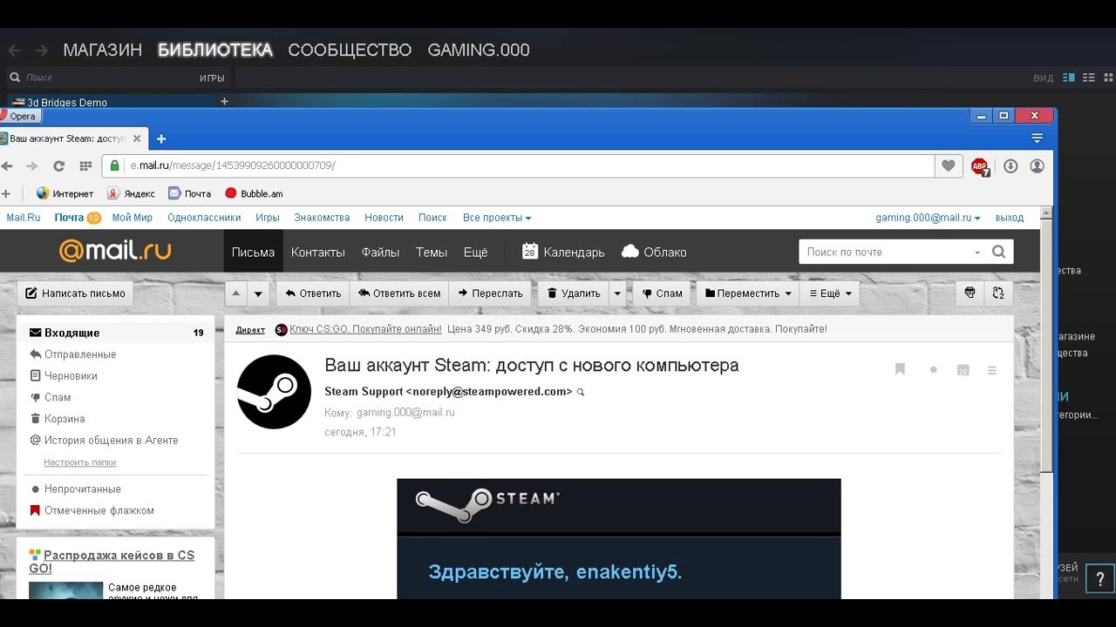The width and height of the screenshot is (1116, 627).
Task: Open Ещё tab in mail header
Action: tap(475, 252)
